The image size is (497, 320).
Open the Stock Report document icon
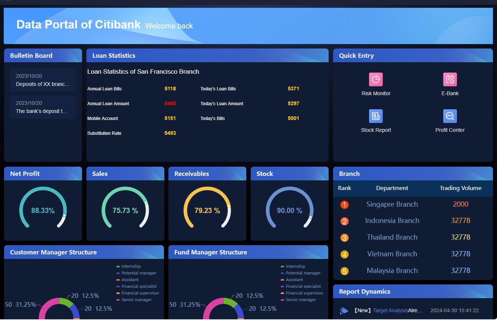click(376, 116)
